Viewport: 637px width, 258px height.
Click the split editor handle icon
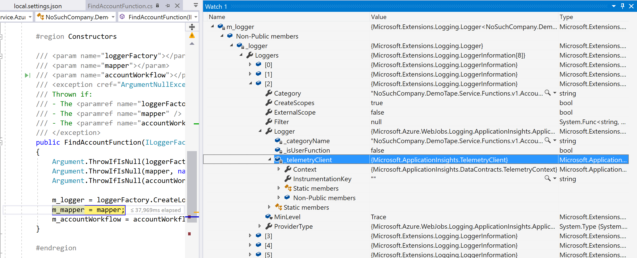[x=192, y=27]
